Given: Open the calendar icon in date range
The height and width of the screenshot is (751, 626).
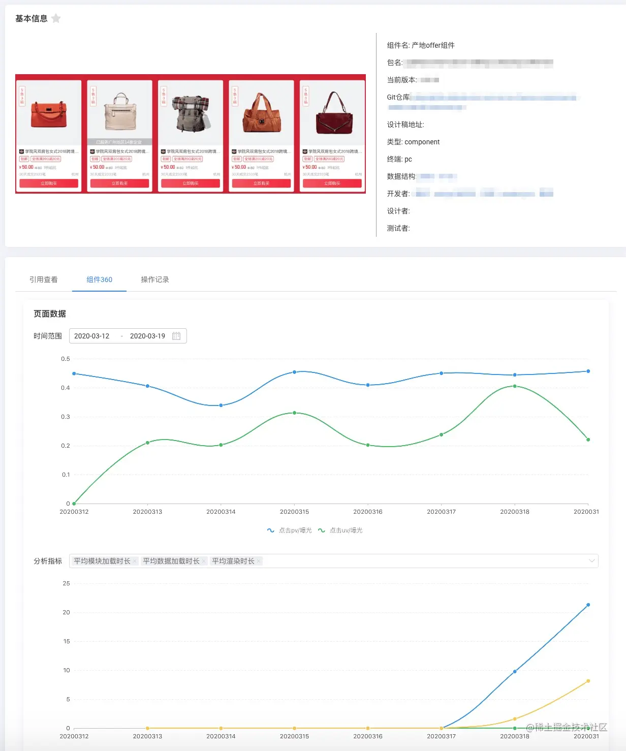Looking at the screenshot, I should tap(176, 336).
